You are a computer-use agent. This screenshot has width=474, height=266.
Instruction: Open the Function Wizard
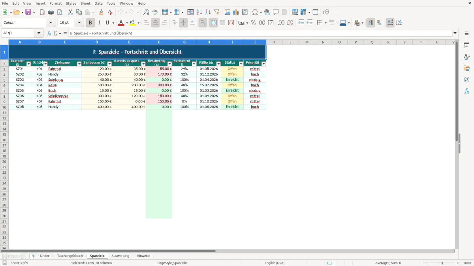[x=49, y=33]
